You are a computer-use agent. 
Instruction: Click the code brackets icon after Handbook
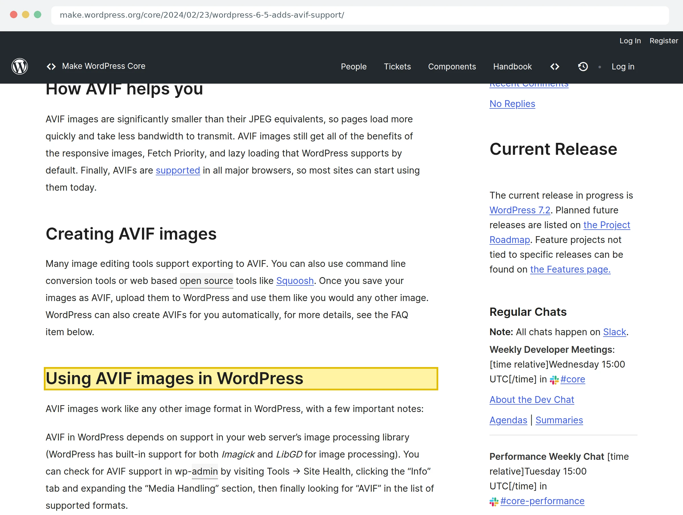click(x=555, y=67)
